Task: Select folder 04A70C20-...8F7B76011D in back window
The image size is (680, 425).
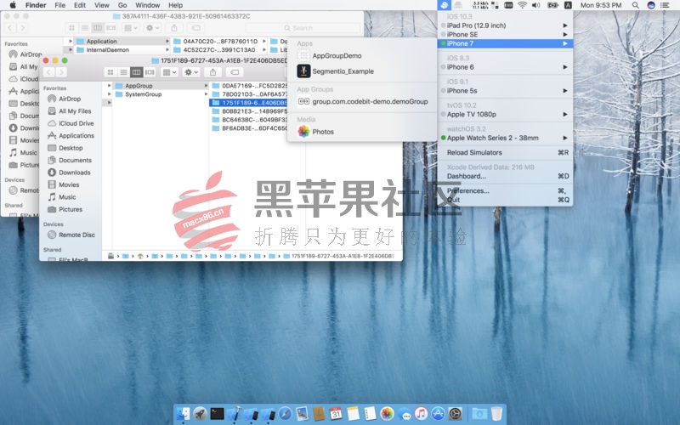Action: pyautogui.click(x=220, y=41)
